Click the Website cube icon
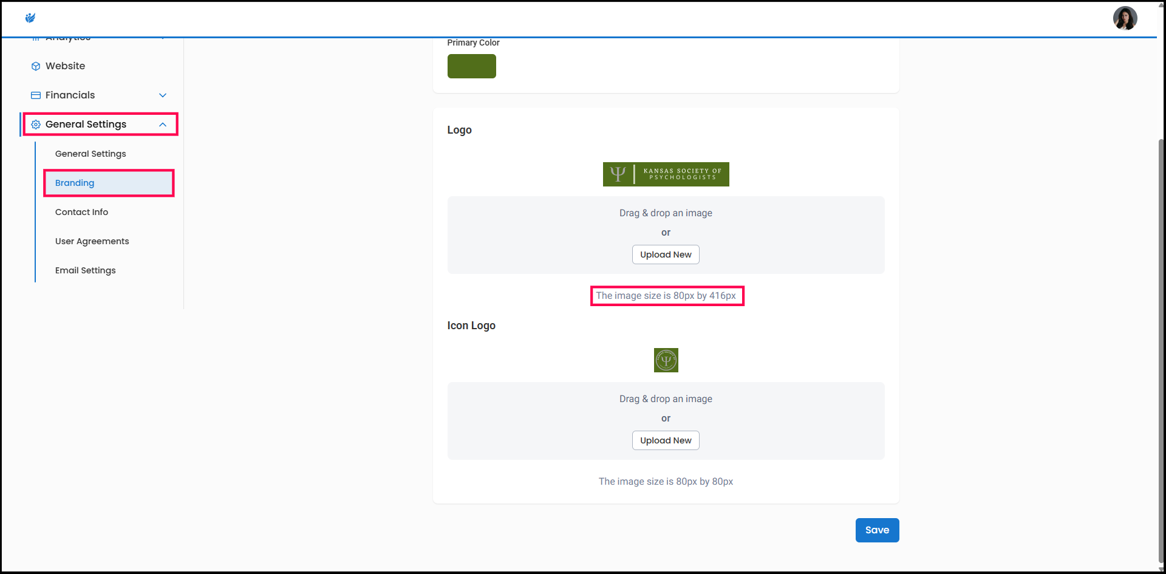 click(x=36, y=66)
